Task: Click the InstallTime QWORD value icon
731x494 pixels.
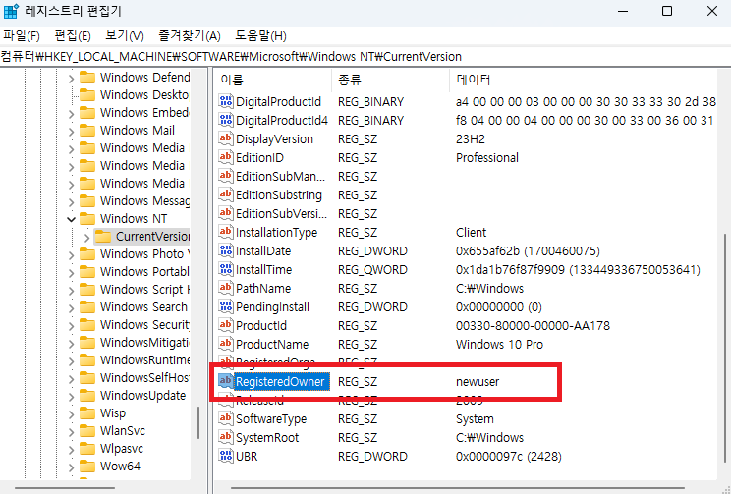Action: click(226, 269)
